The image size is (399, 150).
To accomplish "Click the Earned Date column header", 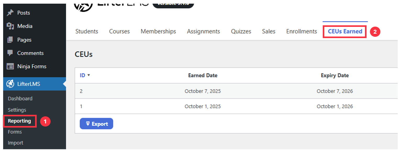I will pos(203,75).
